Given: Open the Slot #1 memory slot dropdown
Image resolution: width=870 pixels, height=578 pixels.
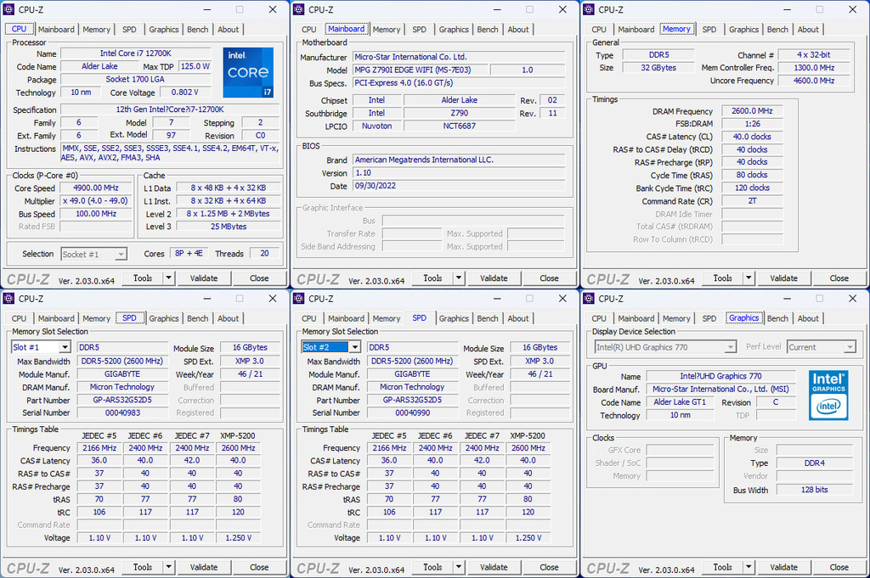Looking at the screenshot, I should click(65, 347).
